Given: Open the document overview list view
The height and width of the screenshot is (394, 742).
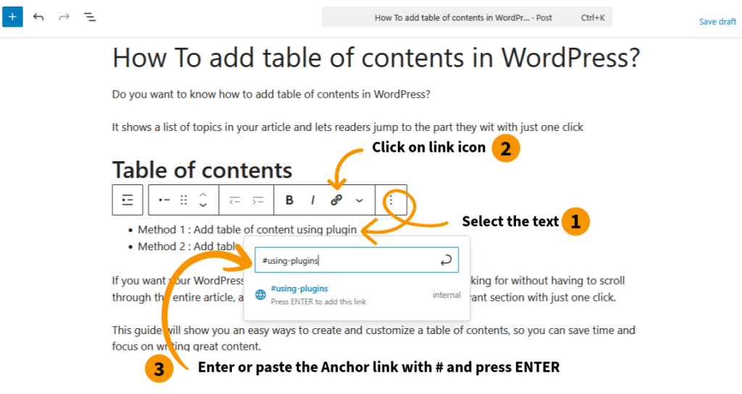Looking at the screenshot, I should tap(90, 17).
